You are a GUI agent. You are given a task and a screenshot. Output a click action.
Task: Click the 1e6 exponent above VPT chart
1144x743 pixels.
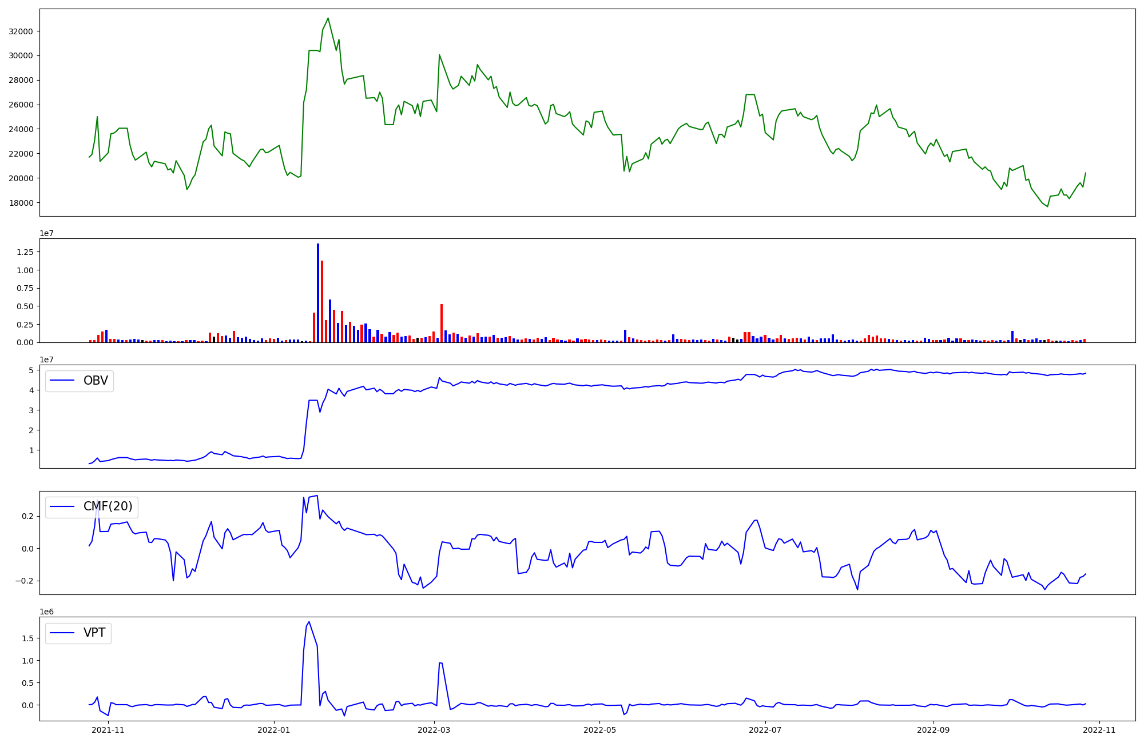(x=46, y=612)
